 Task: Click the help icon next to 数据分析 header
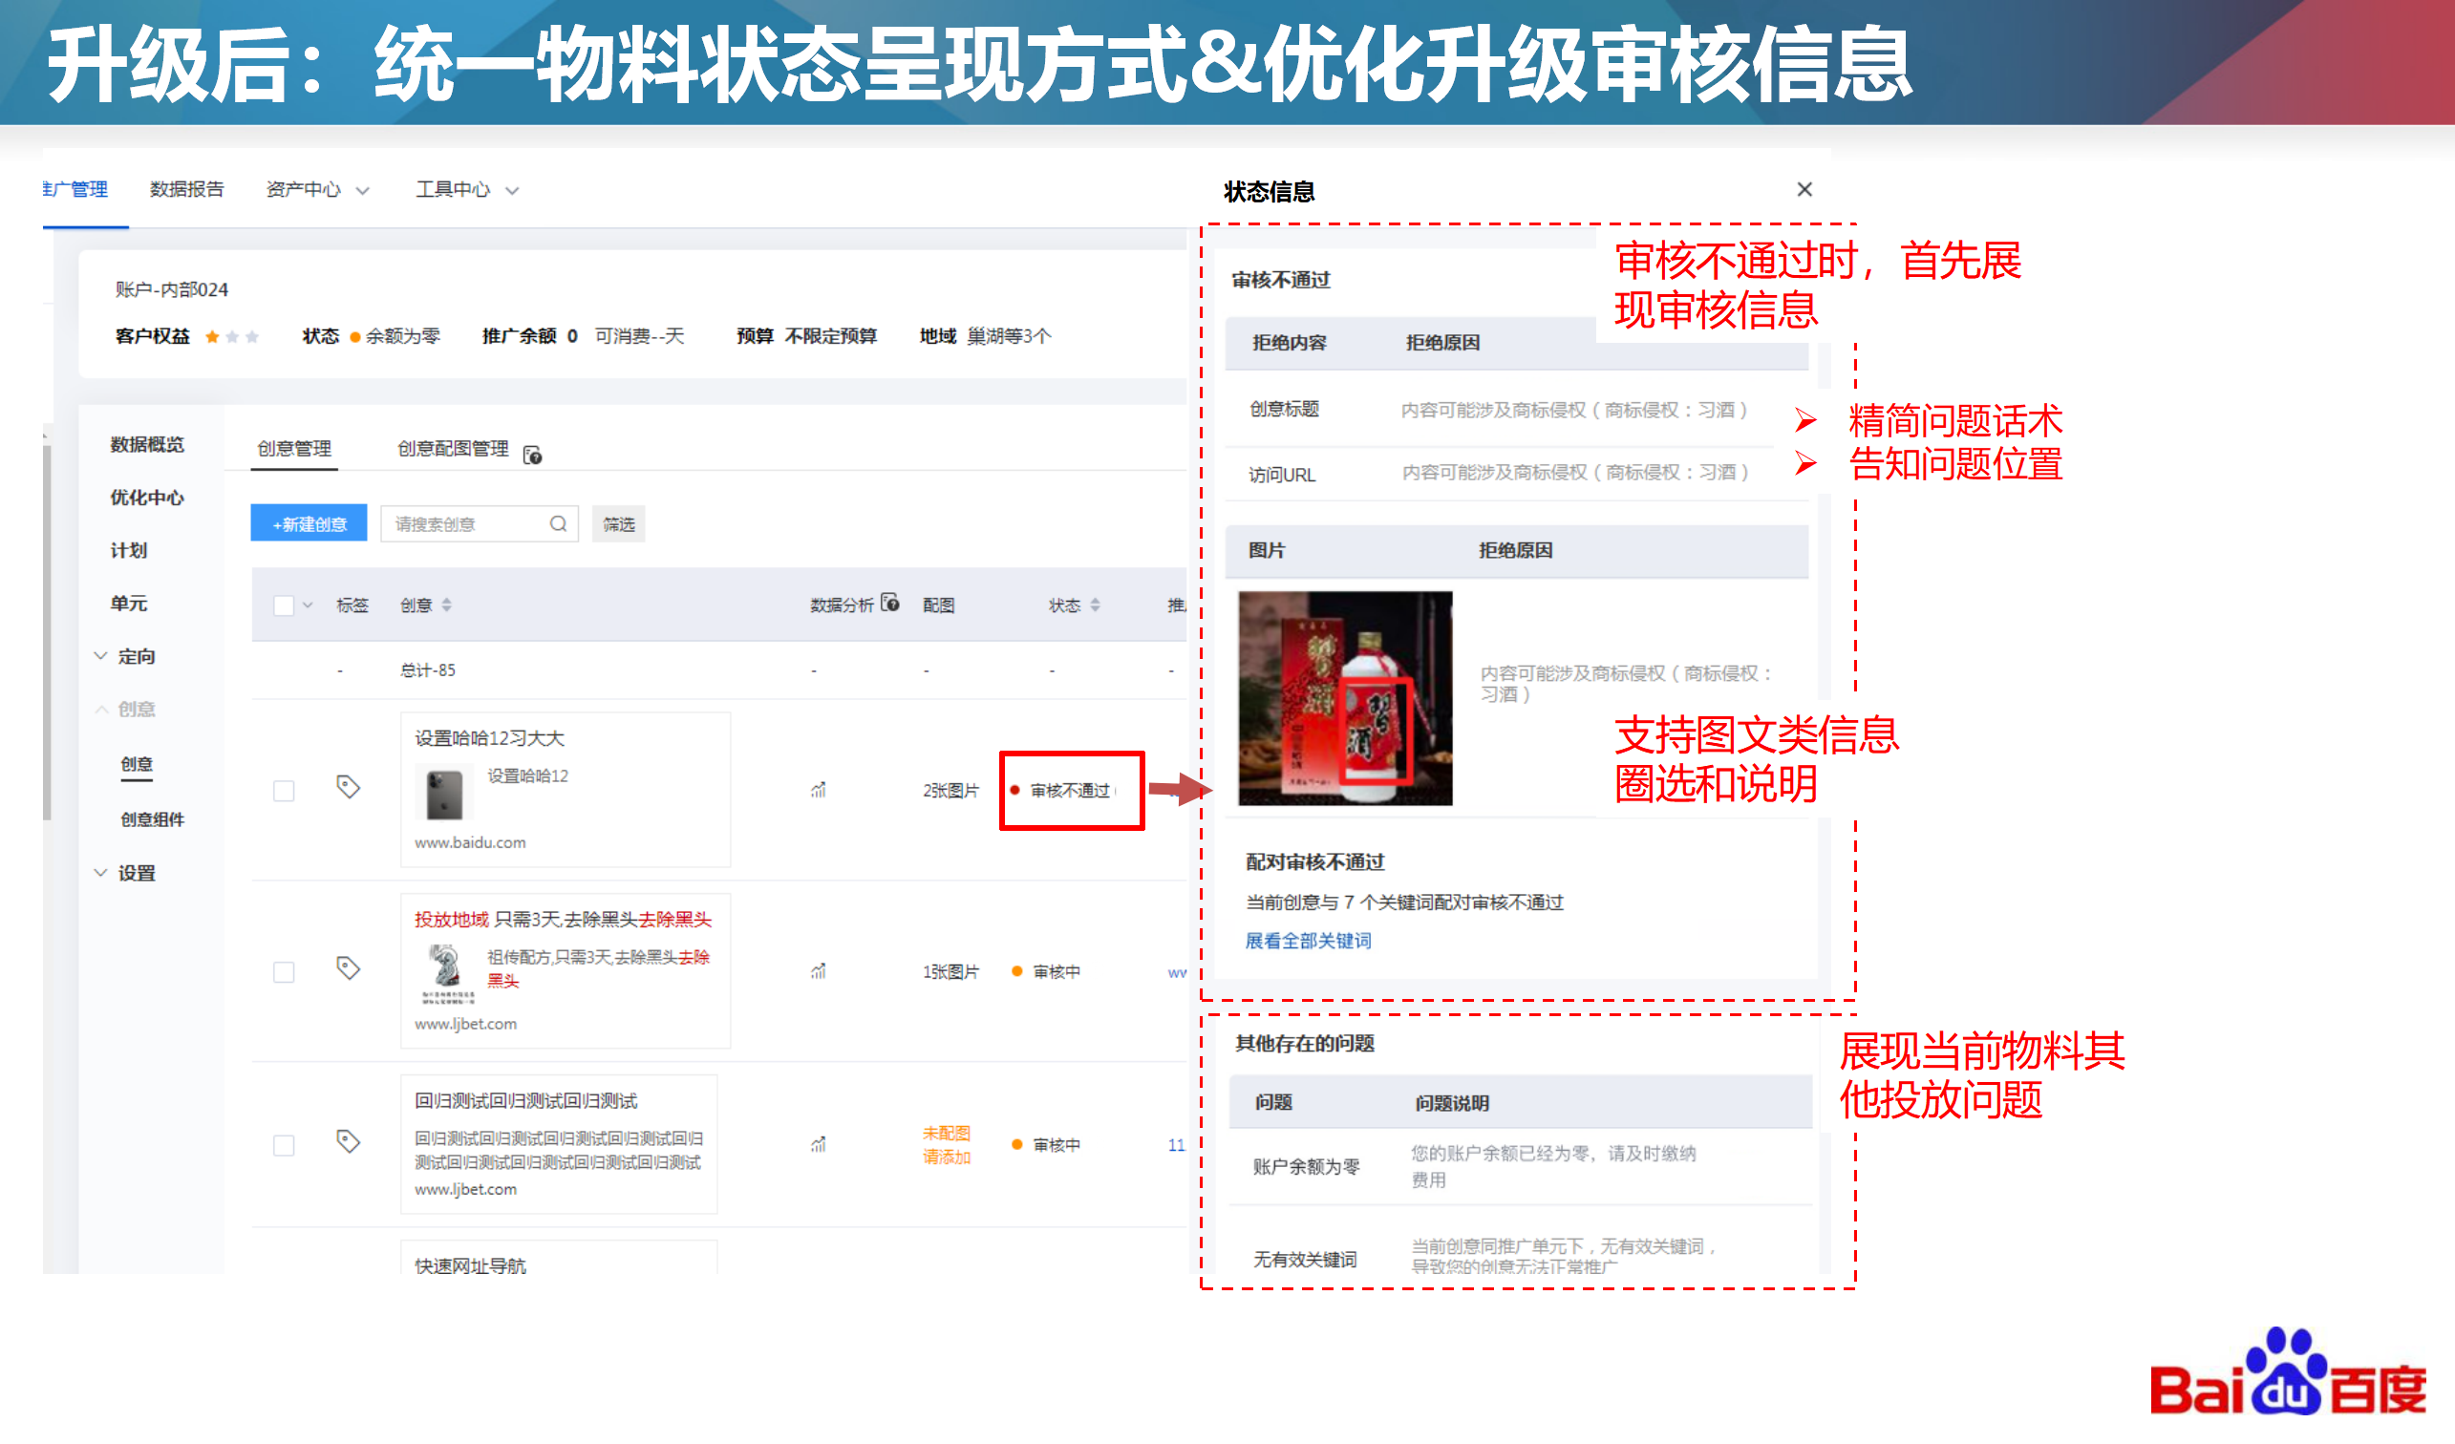point(890,603)
